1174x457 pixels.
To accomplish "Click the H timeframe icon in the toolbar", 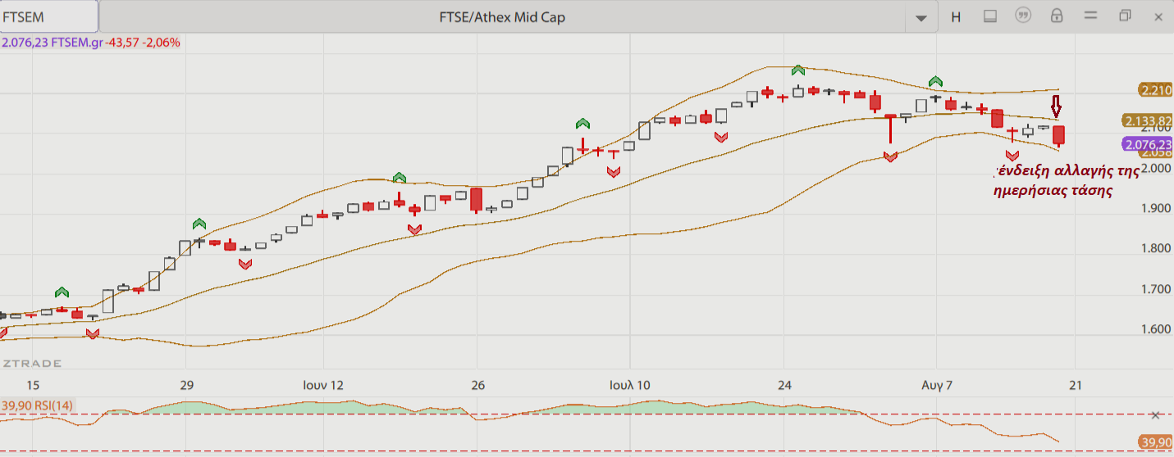I will pyautogui.click(x=956, y=16).
